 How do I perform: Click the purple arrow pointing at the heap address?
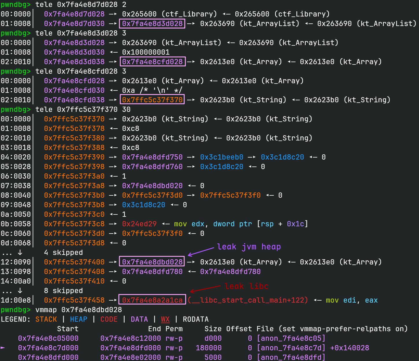201,251
